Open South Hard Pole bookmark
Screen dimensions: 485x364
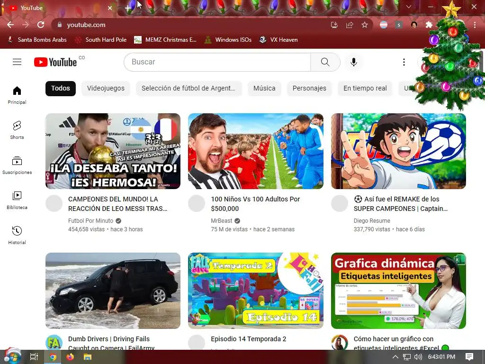point(101,40)
